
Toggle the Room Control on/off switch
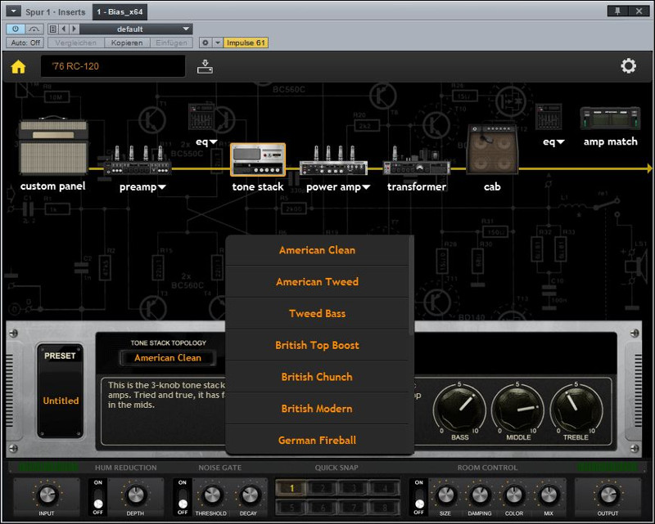point(418,497)
